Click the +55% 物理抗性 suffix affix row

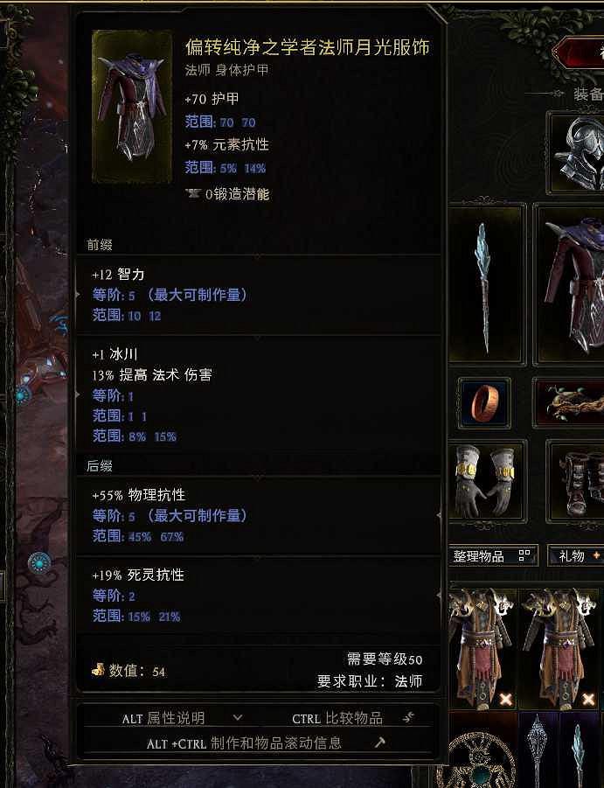(x=258, y=516)
